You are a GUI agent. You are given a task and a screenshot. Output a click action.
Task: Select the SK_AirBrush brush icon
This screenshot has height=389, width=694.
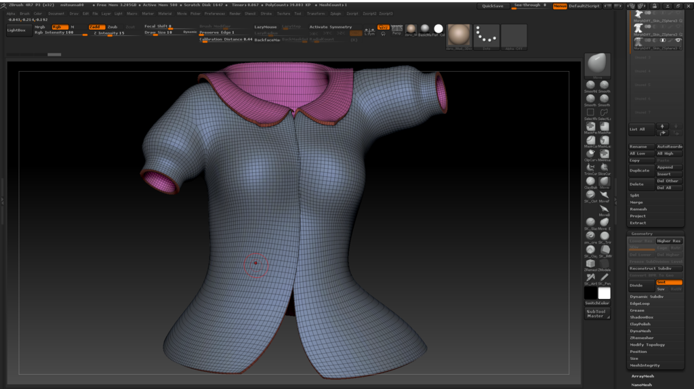point(590,278)
